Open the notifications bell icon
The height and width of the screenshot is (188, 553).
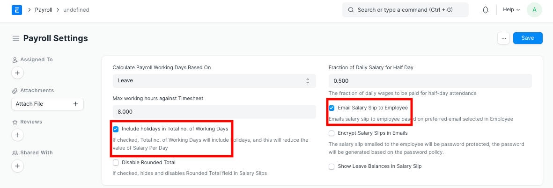pyautogui.click(x=486, y=10)
